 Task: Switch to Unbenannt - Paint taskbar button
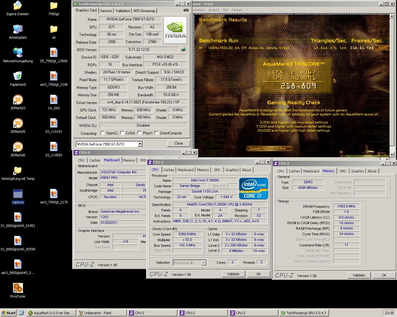pos(102,313)
